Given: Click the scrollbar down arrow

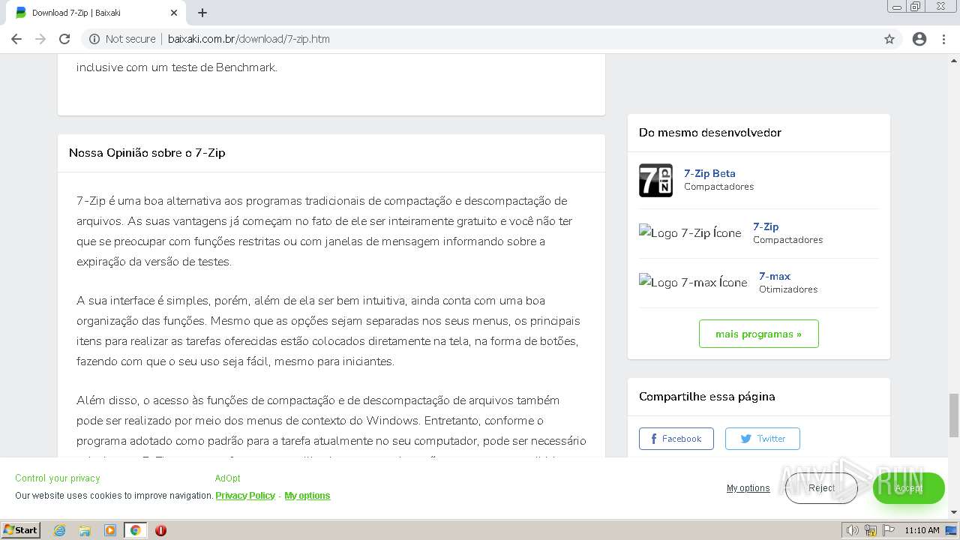Looking at the screenshot, I should click(x=954, y=512).
